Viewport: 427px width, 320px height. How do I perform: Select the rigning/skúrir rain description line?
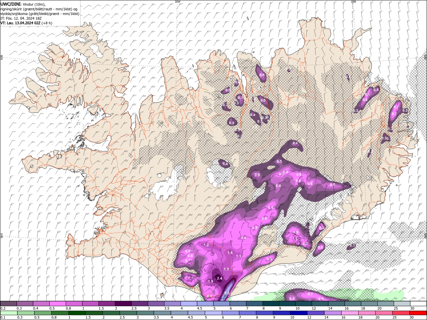click(x=39, y=9)
